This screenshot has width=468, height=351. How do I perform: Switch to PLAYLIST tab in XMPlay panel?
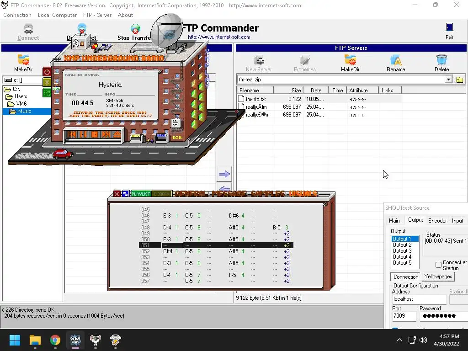coord(141,194)
